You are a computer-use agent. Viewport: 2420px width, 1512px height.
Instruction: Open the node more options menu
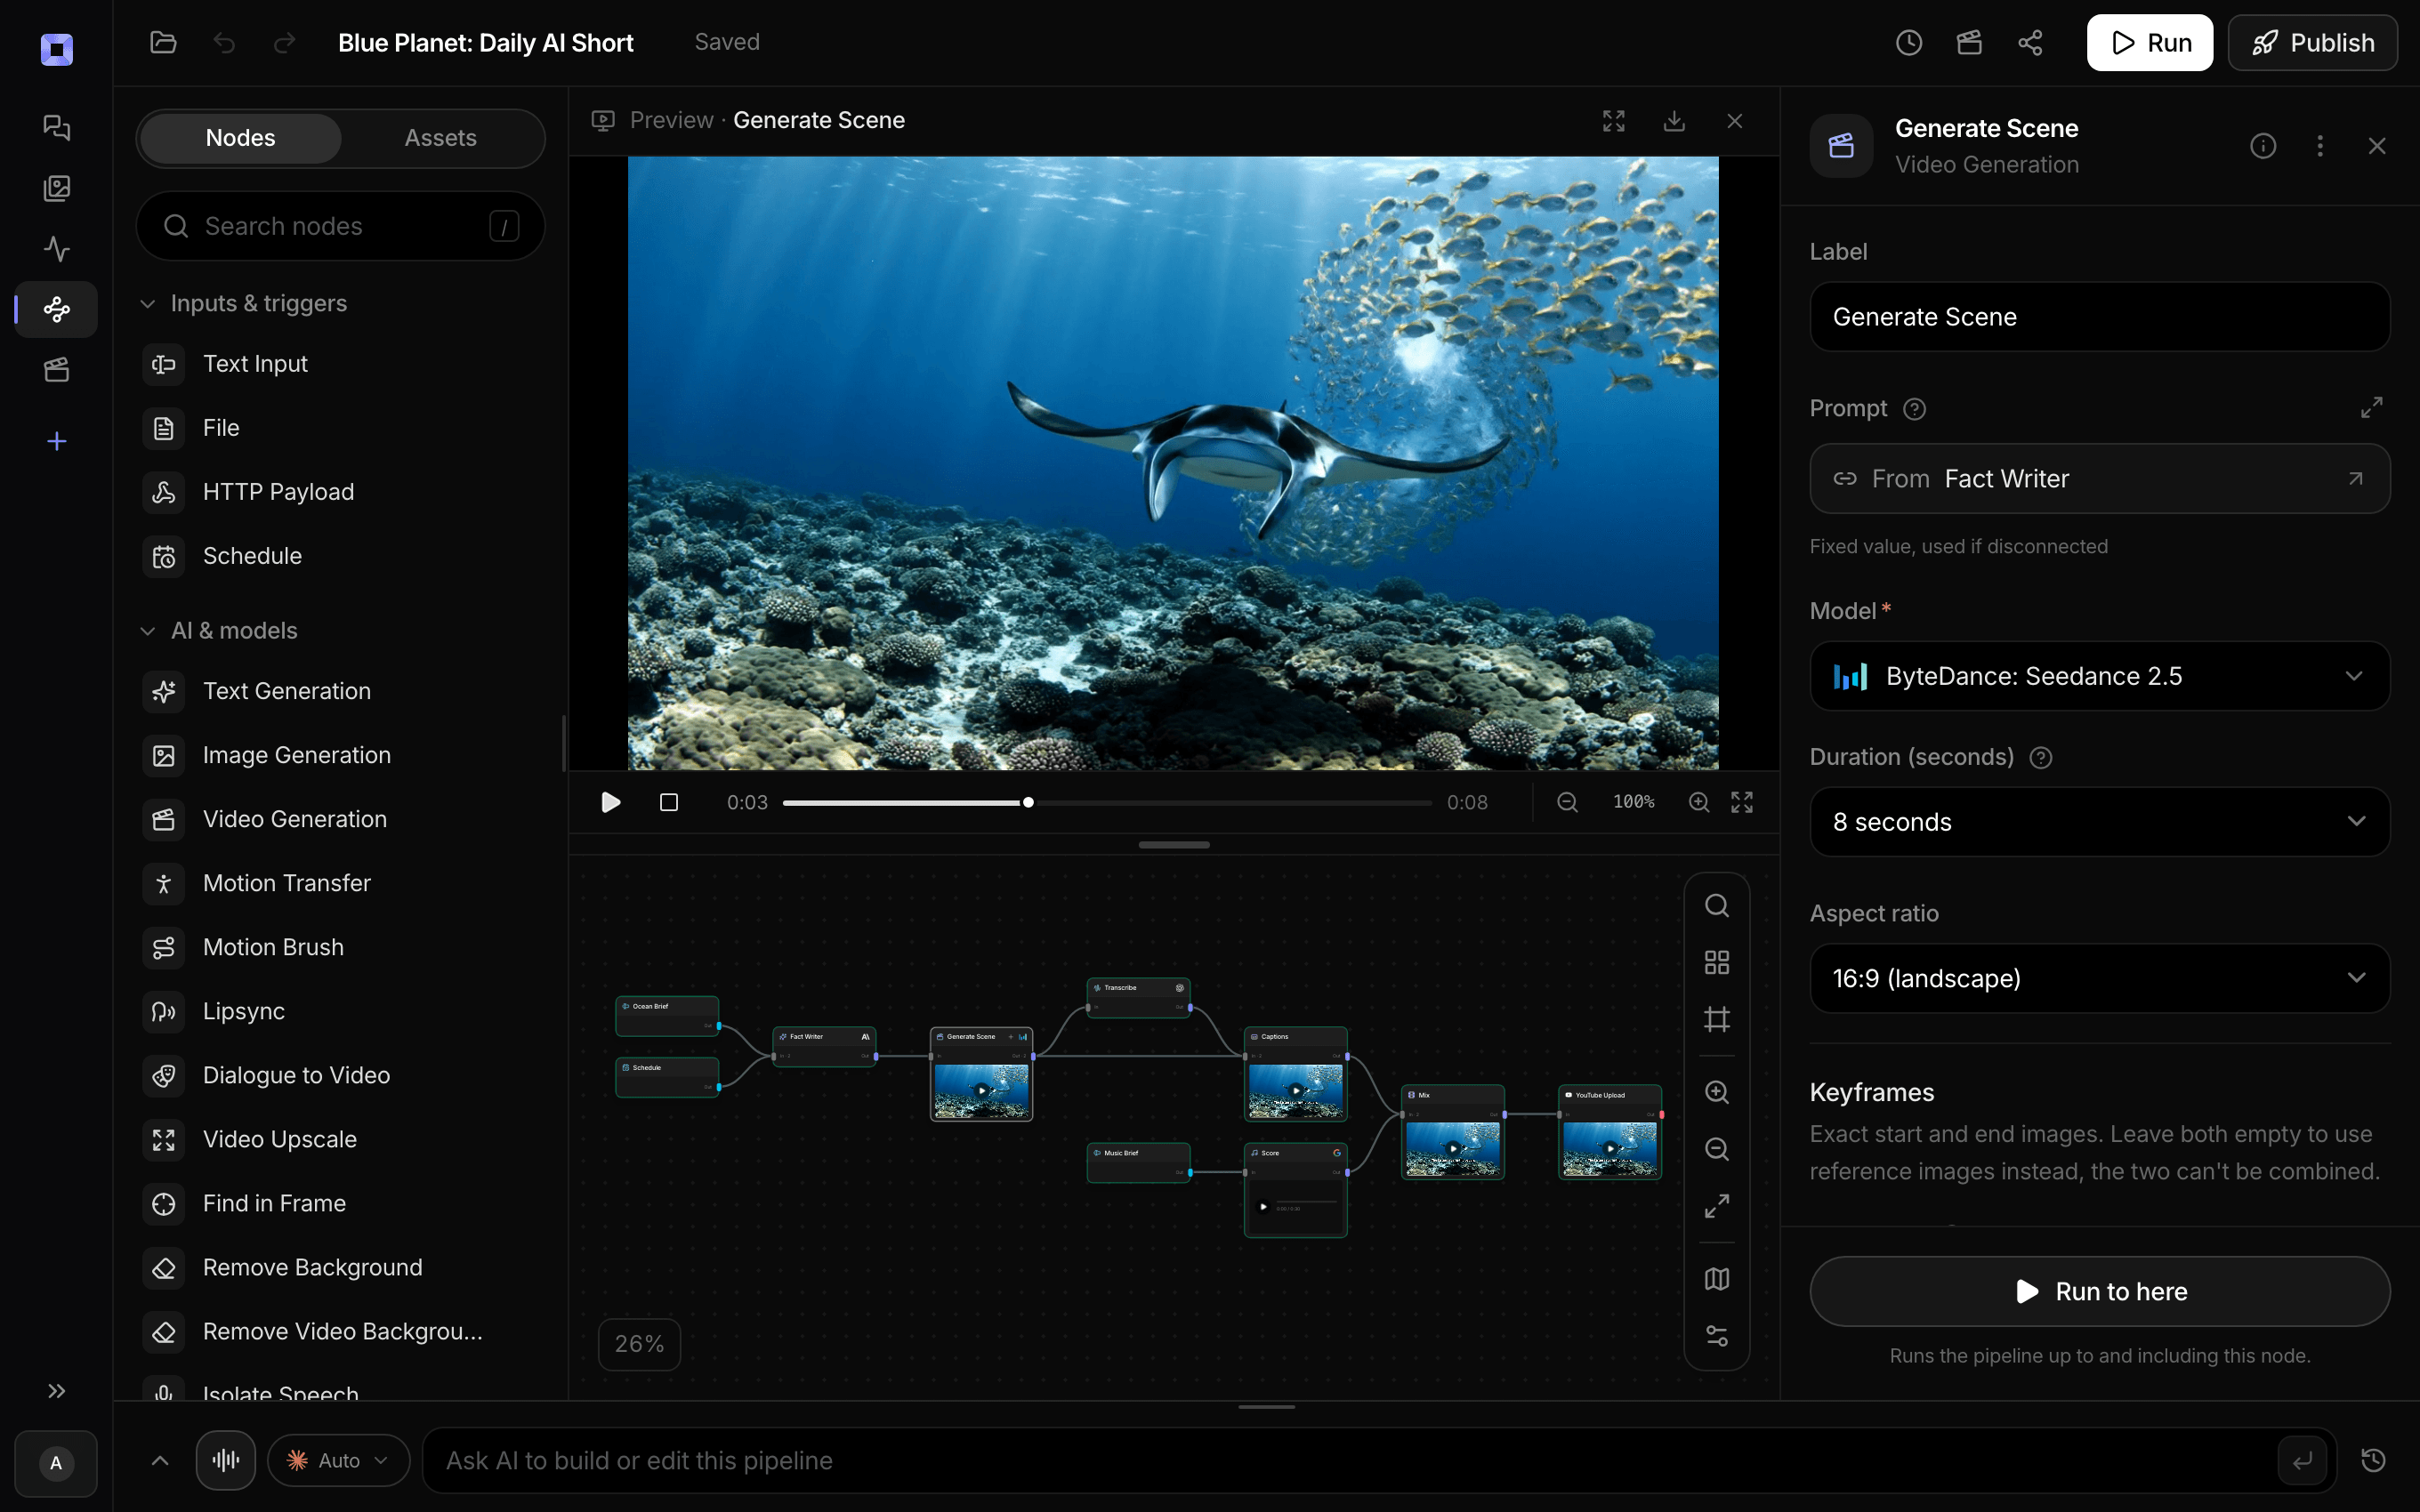2320,146
